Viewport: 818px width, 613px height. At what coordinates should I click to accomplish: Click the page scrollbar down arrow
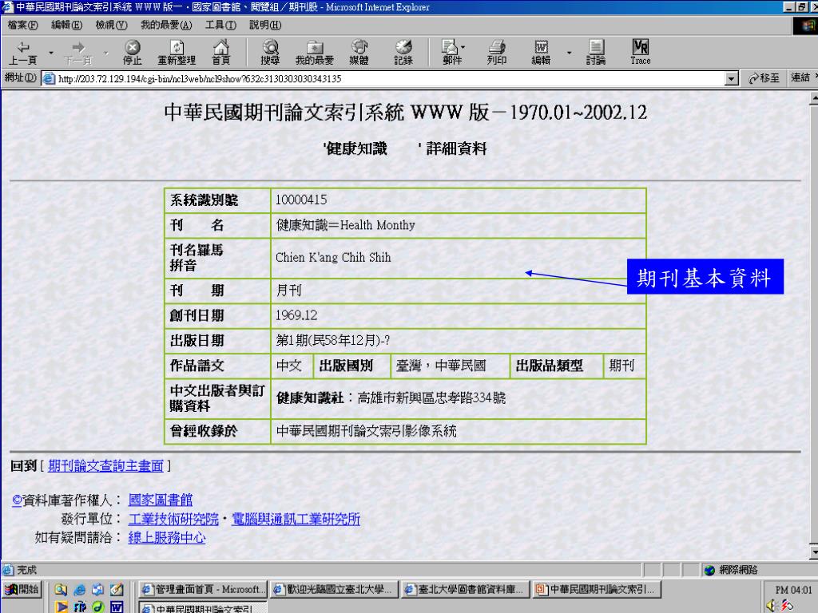pyautogui.click(x=814, y=552)
